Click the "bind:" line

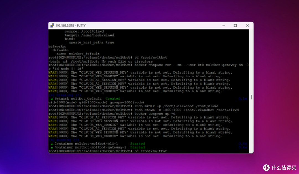70,39
